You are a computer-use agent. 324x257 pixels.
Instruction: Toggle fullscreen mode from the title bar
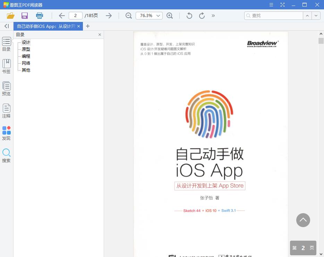[282, 5]
